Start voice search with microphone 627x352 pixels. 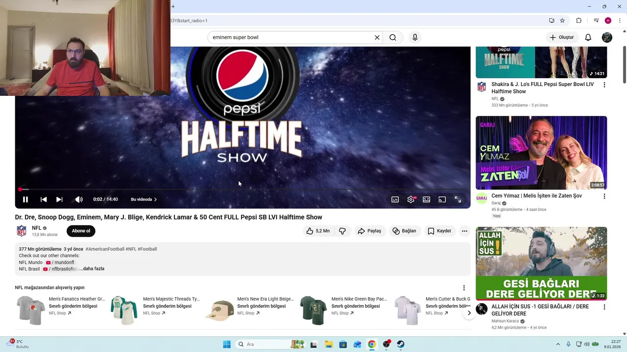click(x=415, y=37)
